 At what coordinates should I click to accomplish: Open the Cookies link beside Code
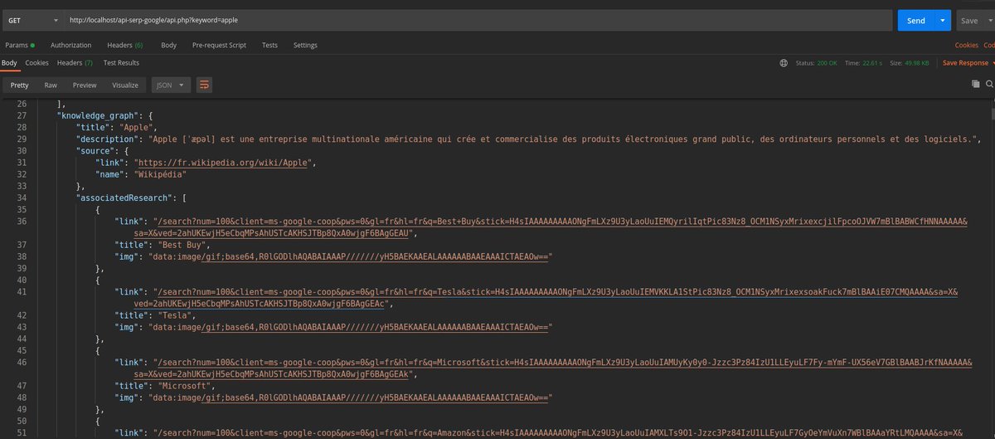tap(966, 45)
